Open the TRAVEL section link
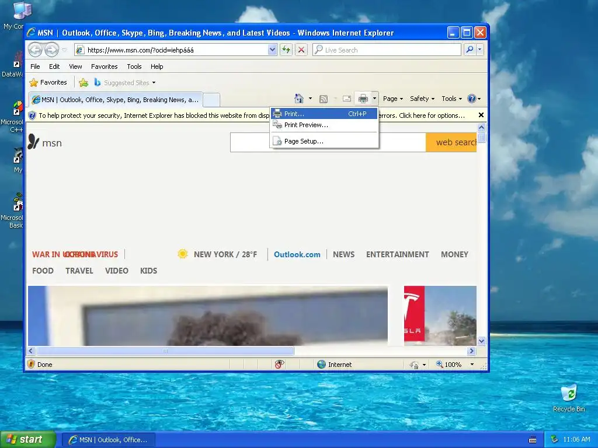Image resolution: width=598 pixels, height=448 pixels. (79, 271)
